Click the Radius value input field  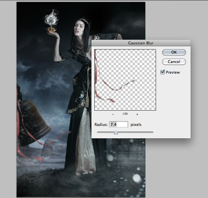tap(119, 124)
